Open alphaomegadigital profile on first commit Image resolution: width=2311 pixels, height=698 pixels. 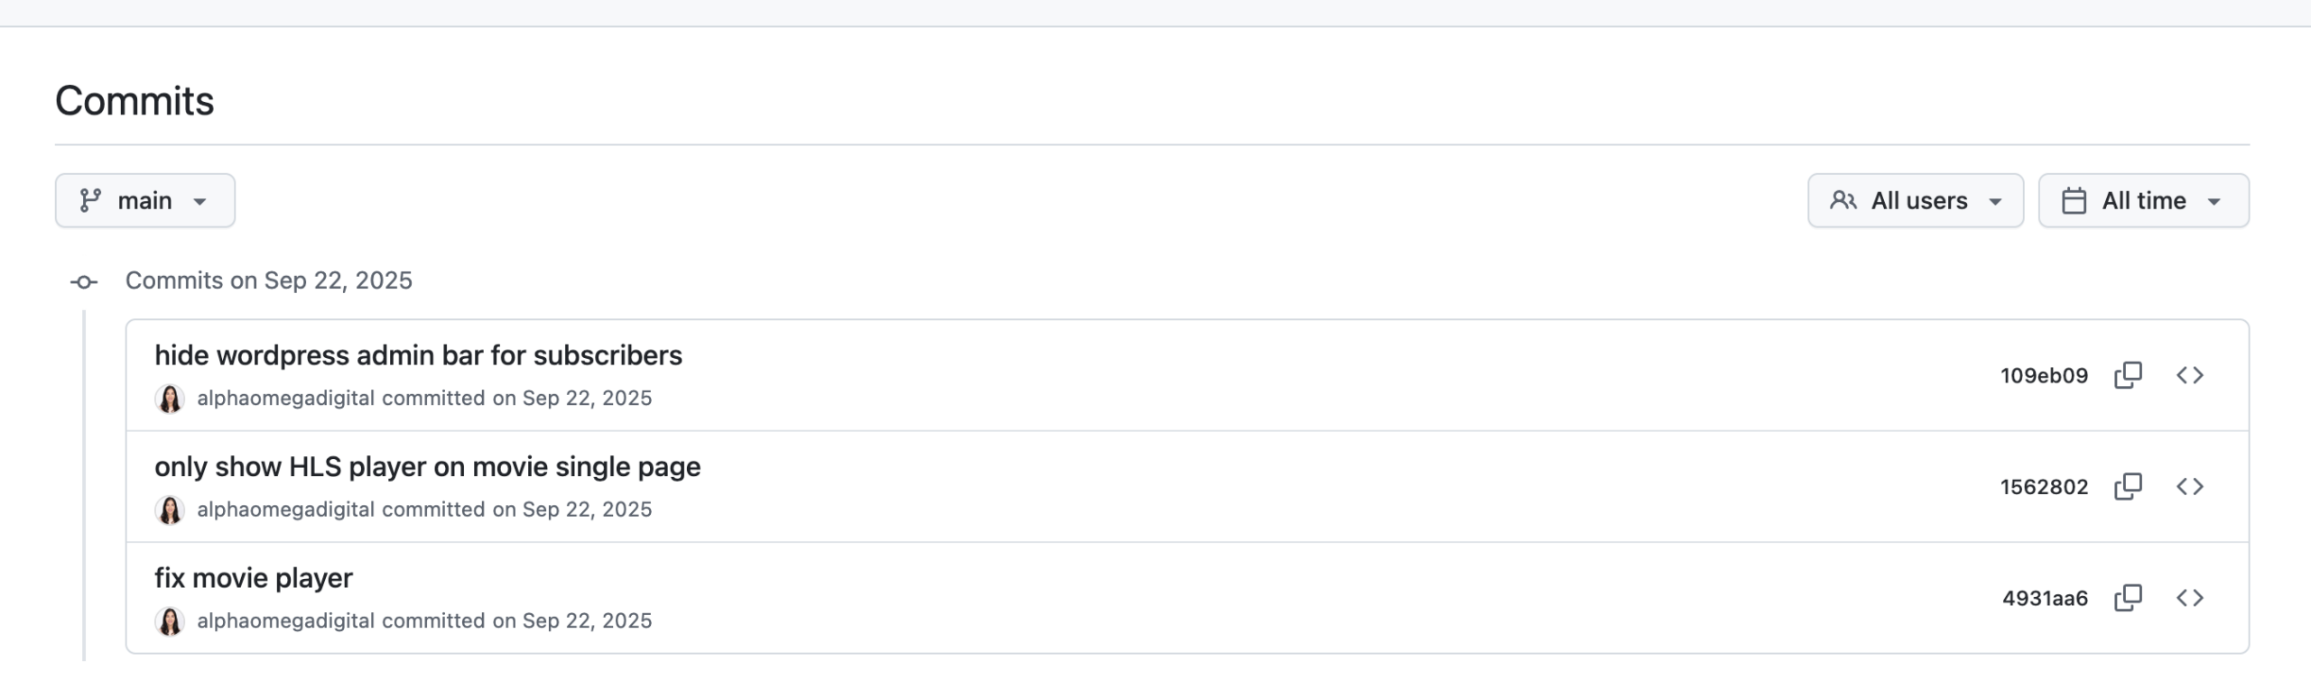pyautogui.click(x=285, y=399)
